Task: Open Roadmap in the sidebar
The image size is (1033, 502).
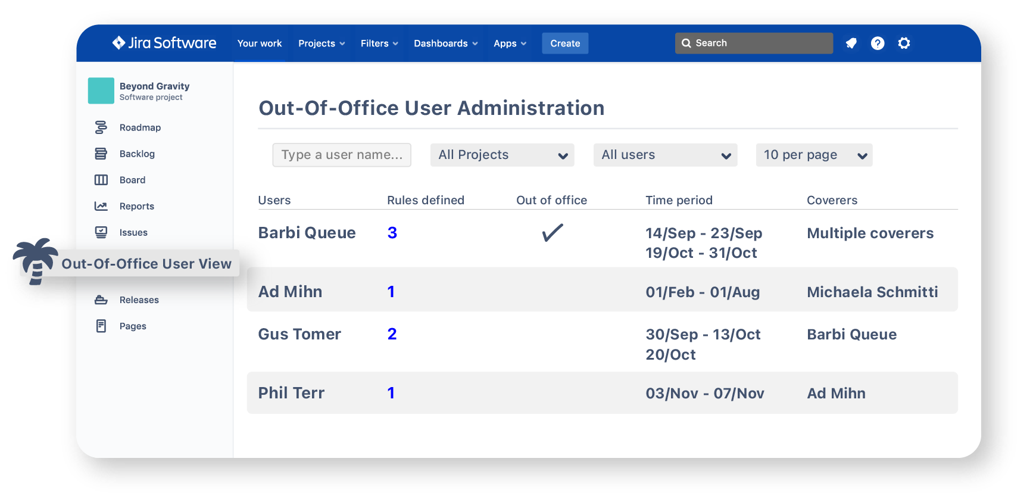Action: (x=140, y=127)
